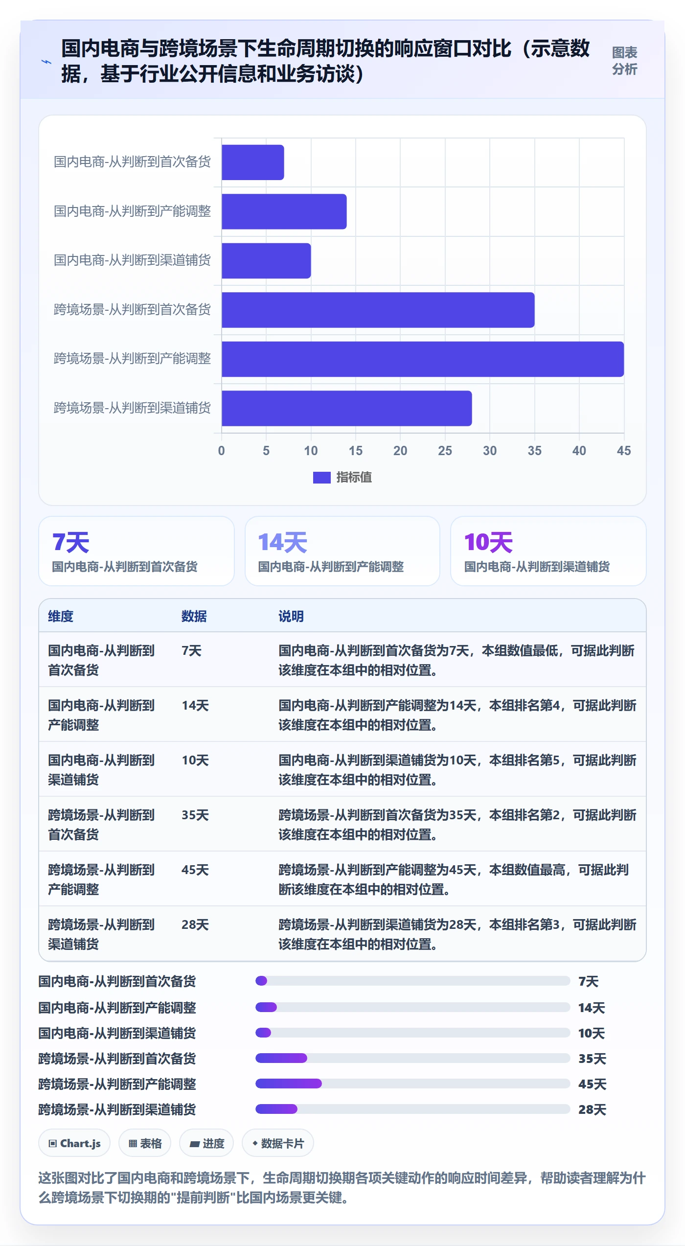Click the progress bar showing 28天
685x1246 pixels.
point(413,1109)
